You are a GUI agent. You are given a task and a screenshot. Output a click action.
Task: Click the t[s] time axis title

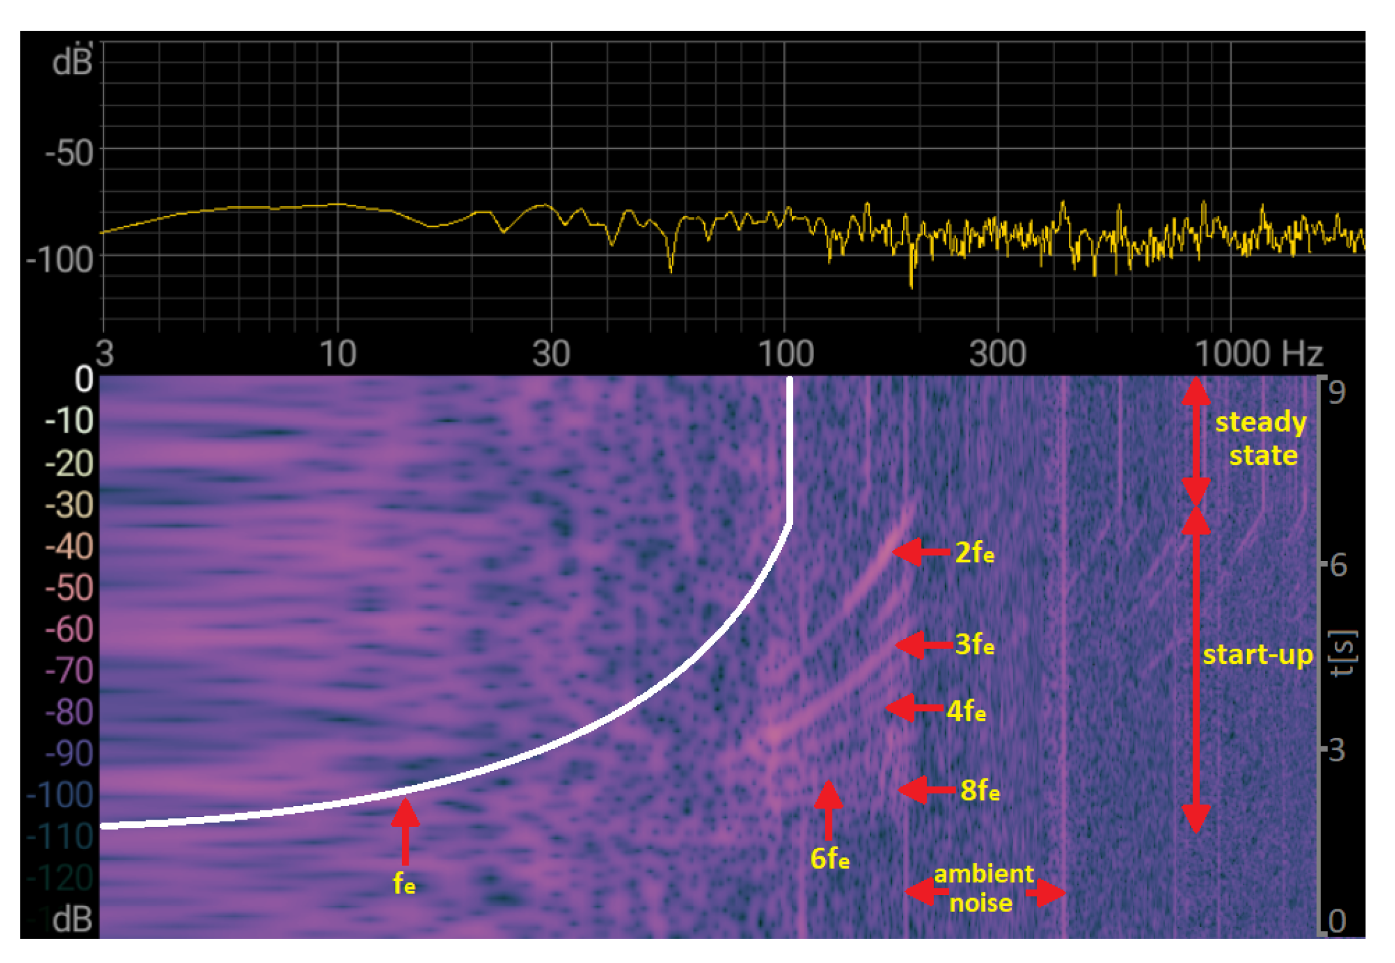(1343, 654)
